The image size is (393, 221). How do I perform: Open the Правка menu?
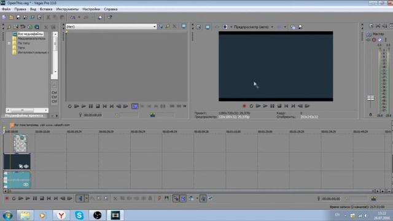click(x=20, y=9)
